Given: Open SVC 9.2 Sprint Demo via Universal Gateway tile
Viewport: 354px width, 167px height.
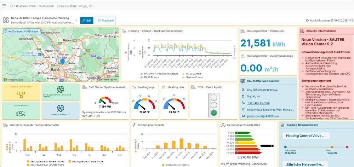Looking at the screenshot, I should 61,92.
